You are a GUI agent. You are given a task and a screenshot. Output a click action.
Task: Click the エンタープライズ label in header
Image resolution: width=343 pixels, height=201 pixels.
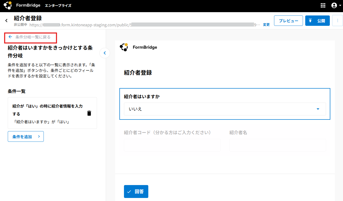coord(58,6)
